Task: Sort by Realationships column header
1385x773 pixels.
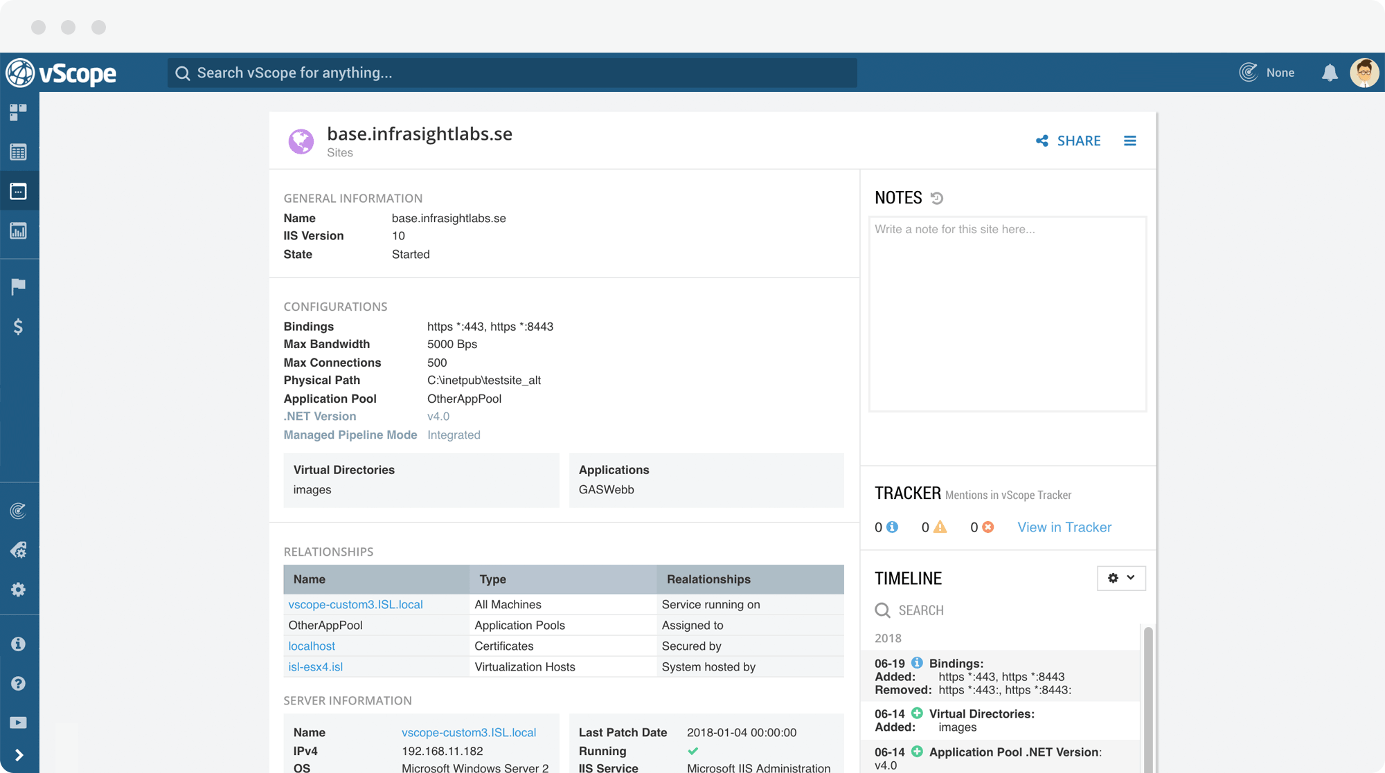Action: [751, 579]
